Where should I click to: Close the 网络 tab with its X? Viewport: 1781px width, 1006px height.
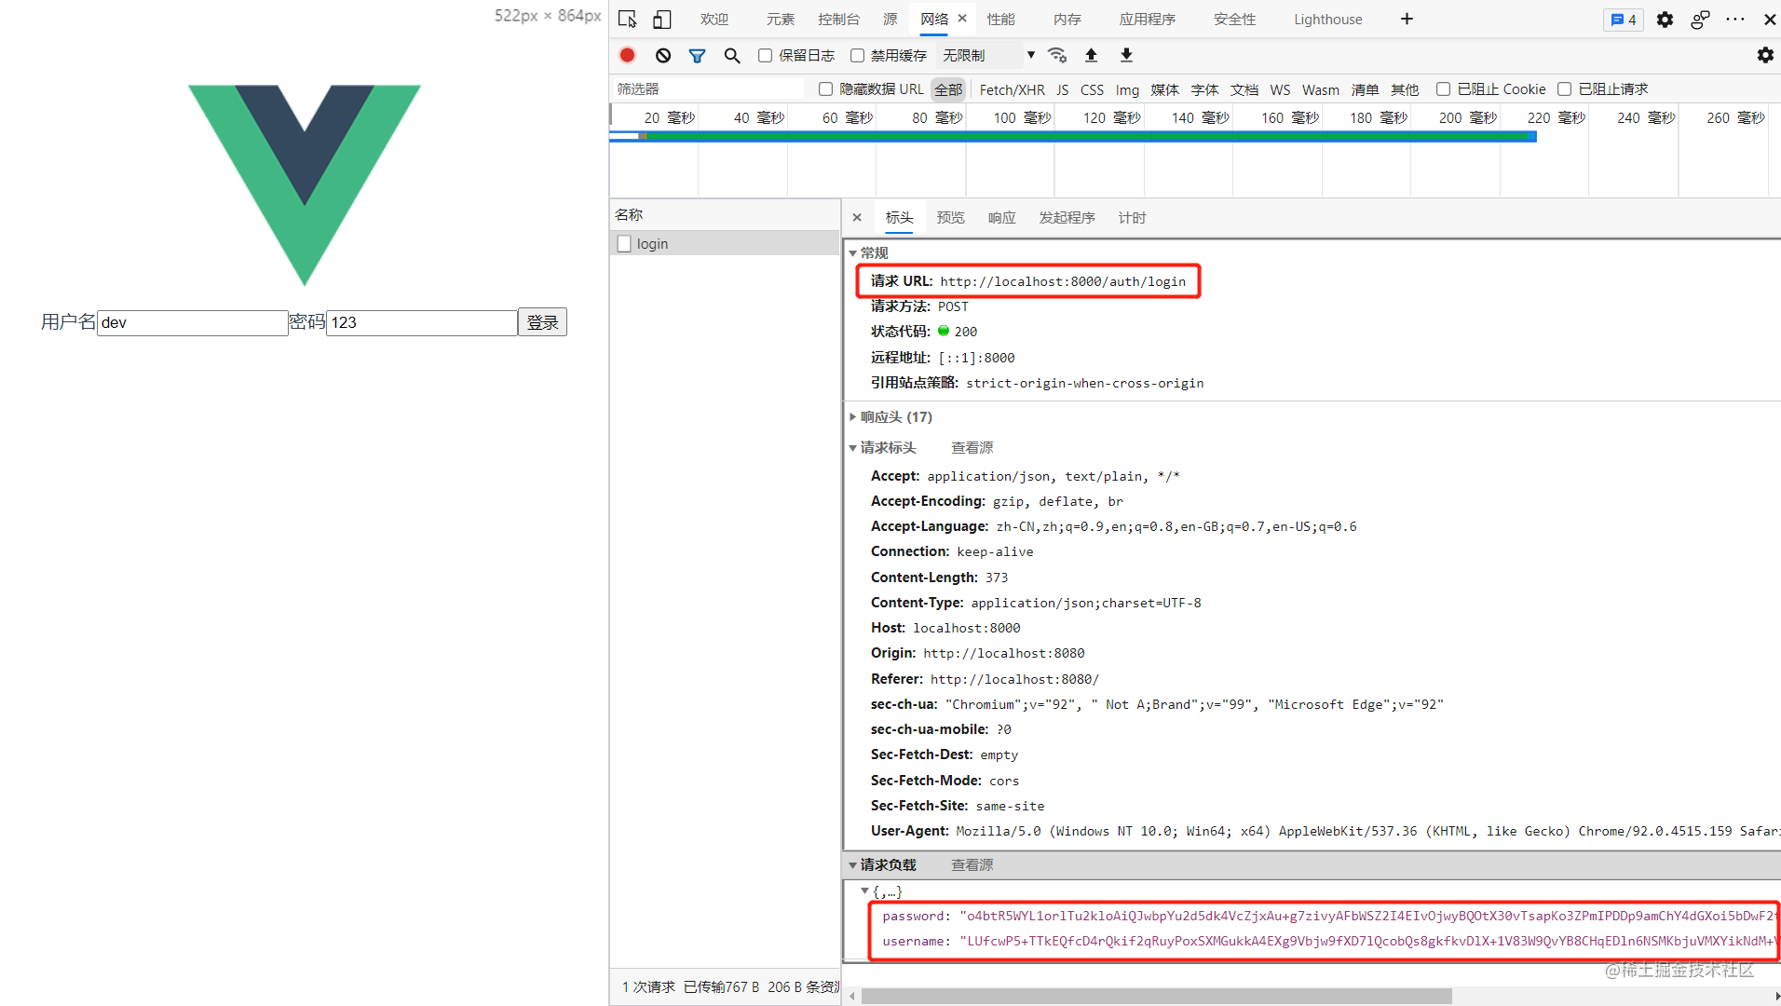click(962, 19)
